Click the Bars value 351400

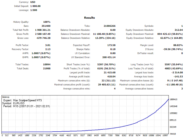pyautogui.click(x=46, y=26)
